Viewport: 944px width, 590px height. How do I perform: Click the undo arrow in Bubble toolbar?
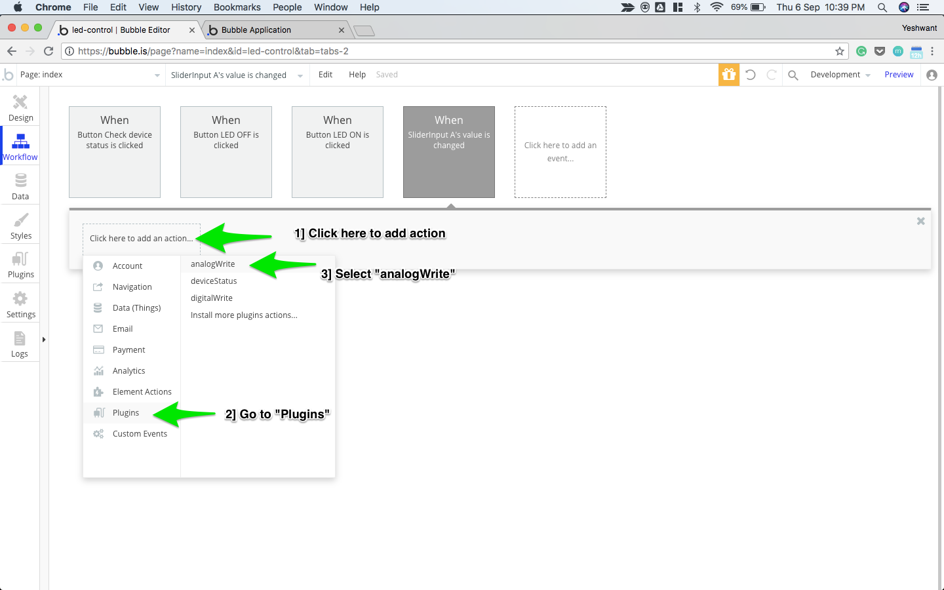coord(751,75)
